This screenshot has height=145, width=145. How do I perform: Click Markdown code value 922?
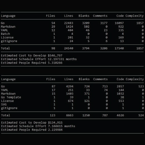121,27
